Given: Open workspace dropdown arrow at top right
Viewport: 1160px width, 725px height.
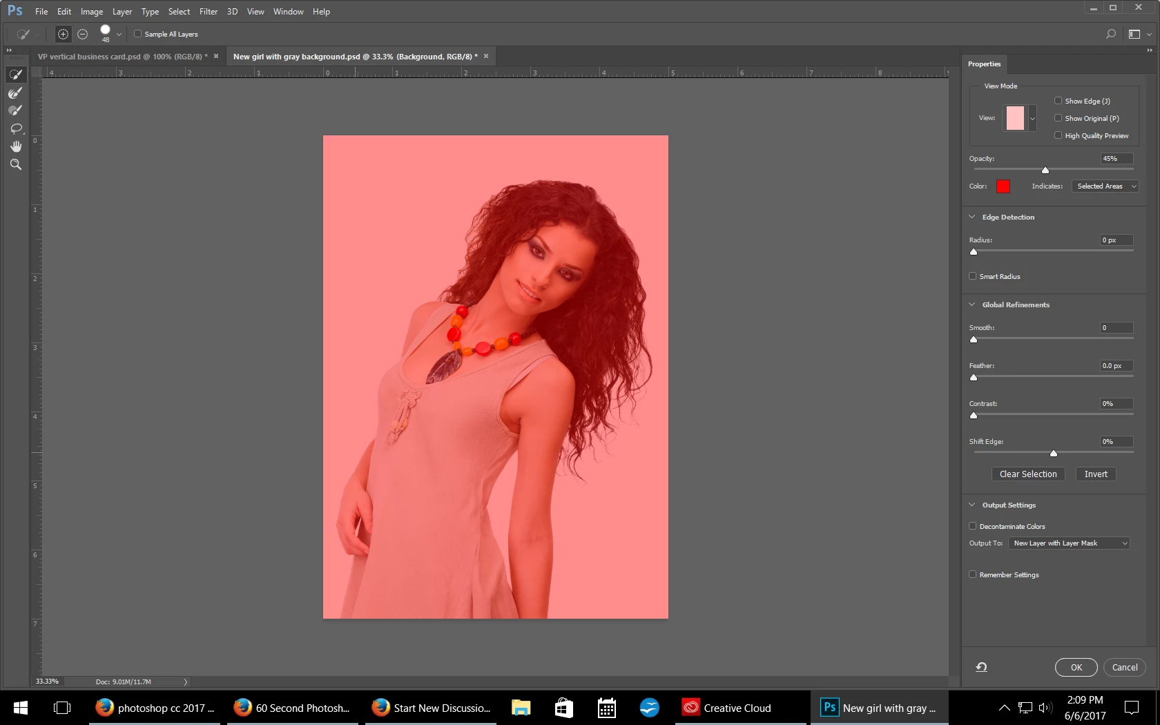Looking at the screenshot, I should 1150,34.
